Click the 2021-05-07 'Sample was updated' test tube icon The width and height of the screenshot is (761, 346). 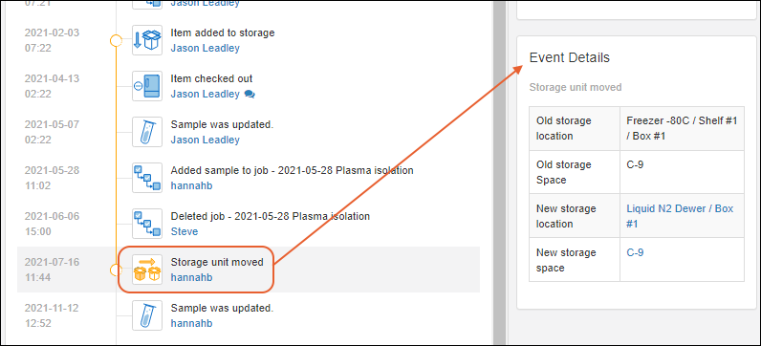pos(147,132)
